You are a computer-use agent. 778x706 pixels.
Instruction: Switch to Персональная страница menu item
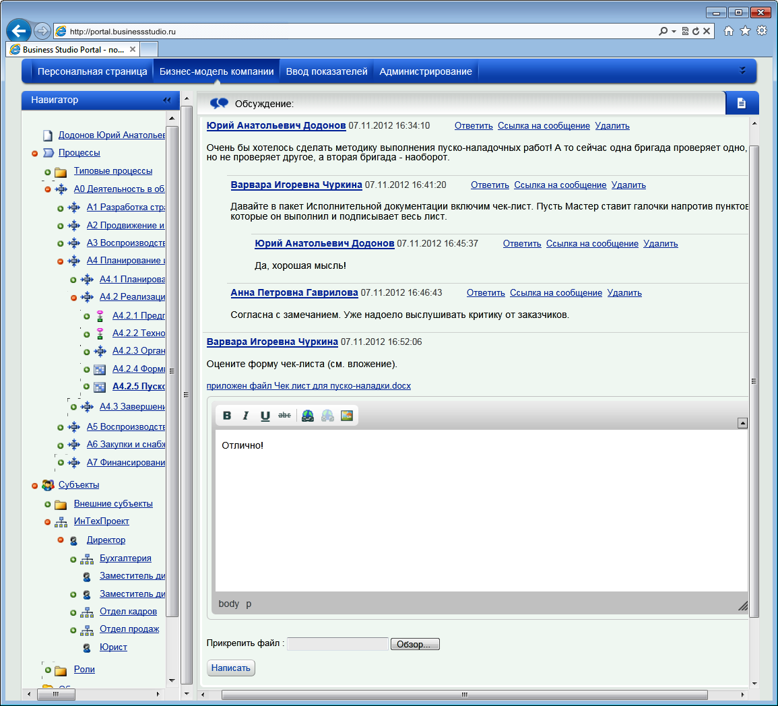[92, 71]
